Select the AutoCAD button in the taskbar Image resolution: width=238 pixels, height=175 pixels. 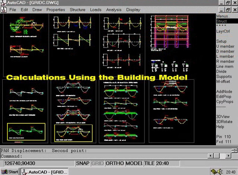click(44, 172)
